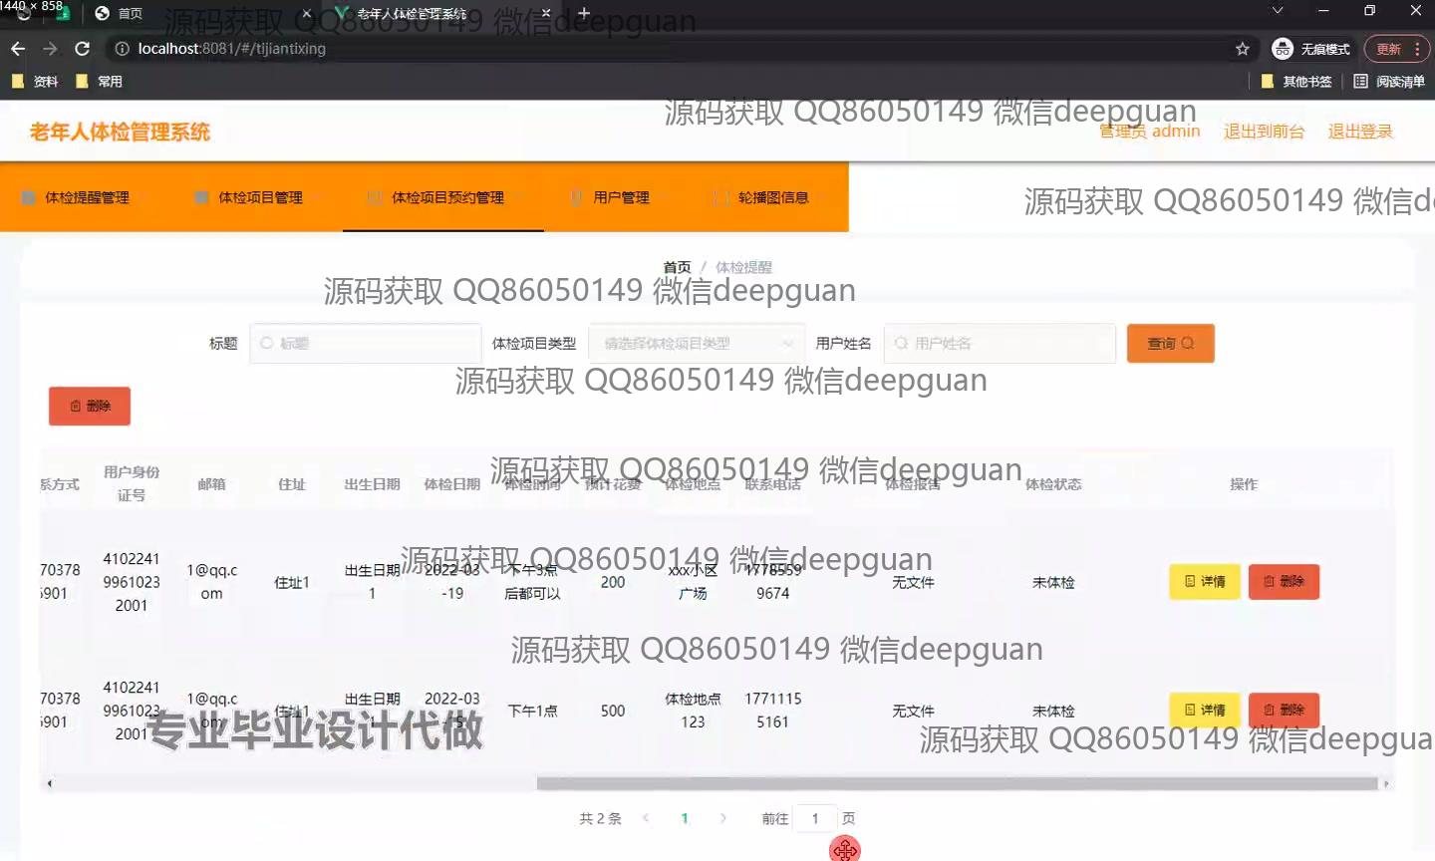Click the horizontal table scrollbar

click(957, 783)
